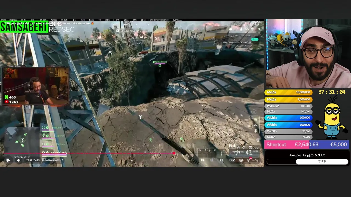Toggle closed captions CC button
This screenshot has width=351, height=197.
click(x=241, y=160)
